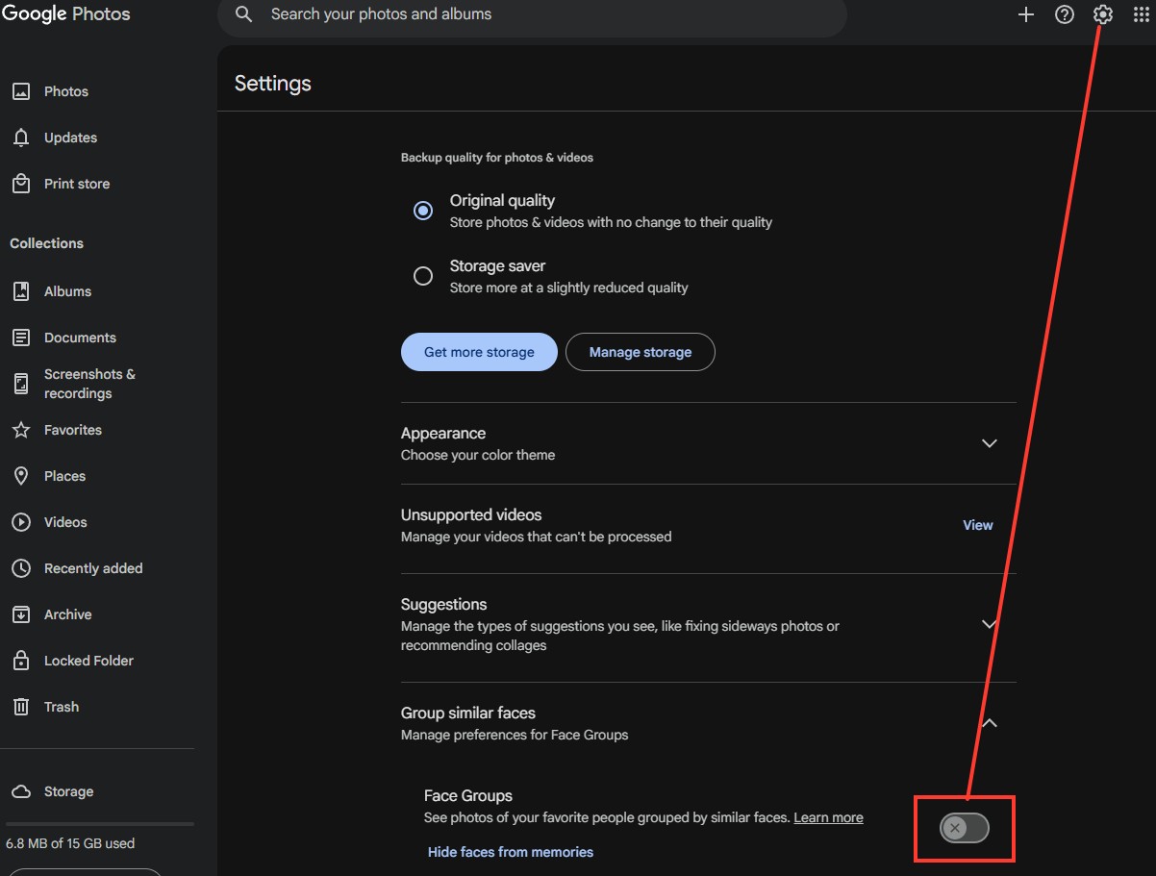The image size is (1156, 876).
Task: Click the Face Groups label
Action: (x=468, y=795)
